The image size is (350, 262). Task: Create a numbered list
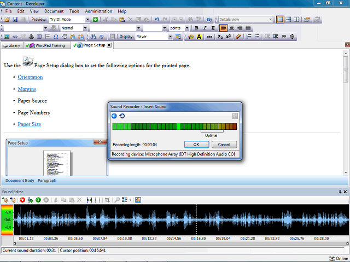coord(249,37)
